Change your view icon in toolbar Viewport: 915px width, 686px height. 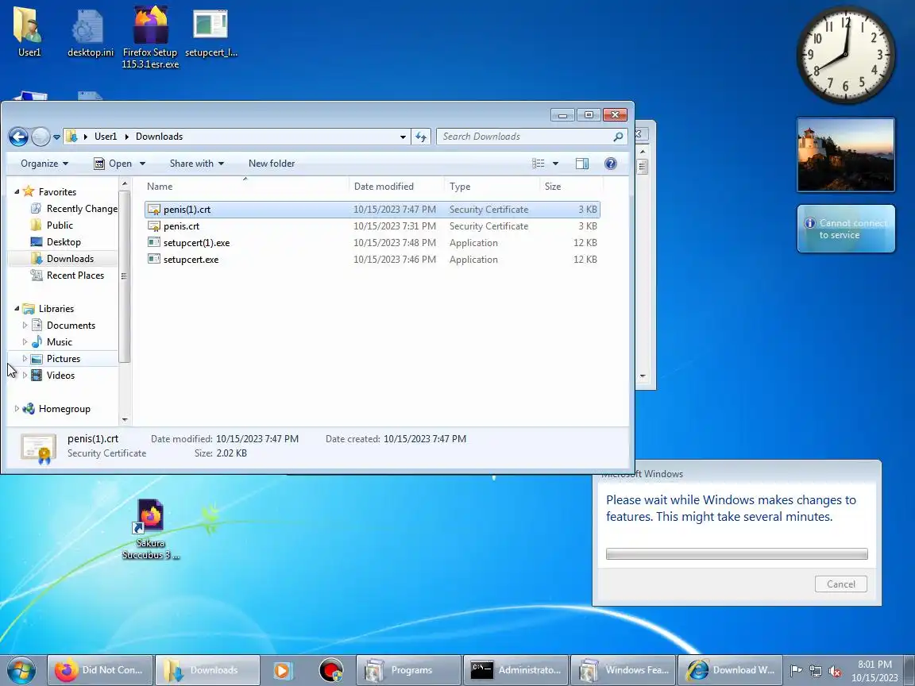[x=538, y=164]
